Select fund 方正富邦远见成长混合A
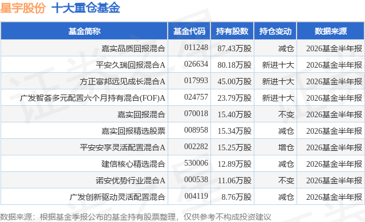The width and height of the screenshot is (365, 222). (x=123, y=81)
